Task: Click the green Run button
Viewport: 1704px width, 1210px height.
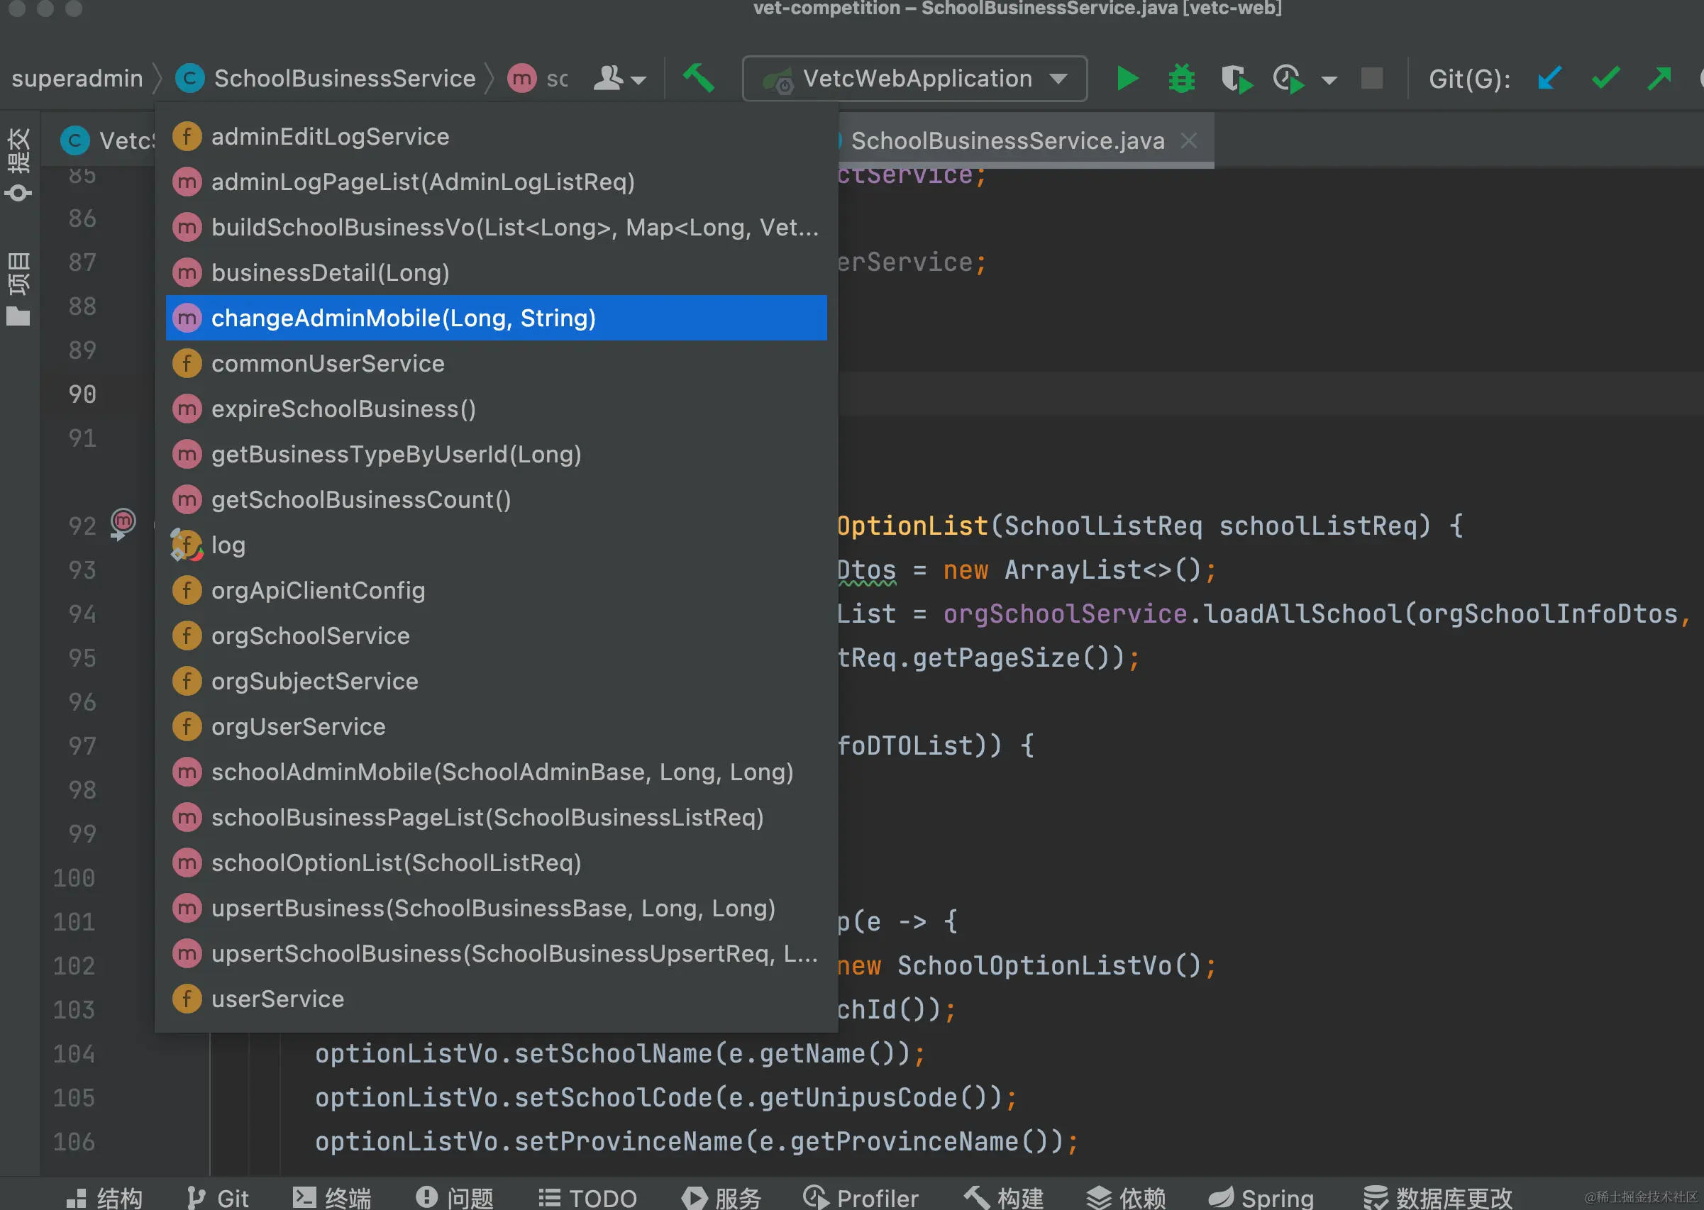Action: click(x=1127, y=78)
